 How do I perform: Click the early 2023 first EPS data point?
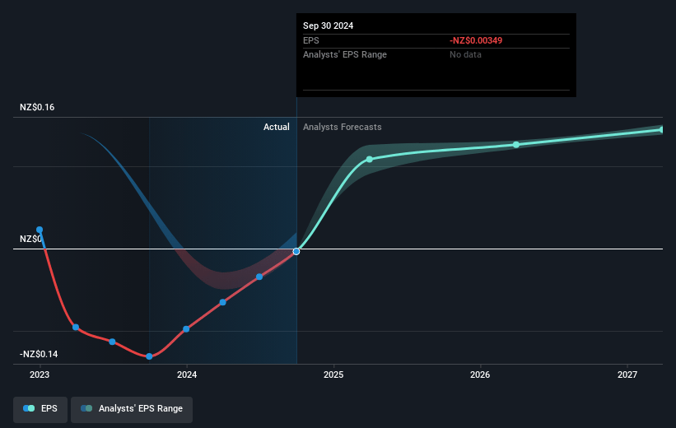point(40,230)
